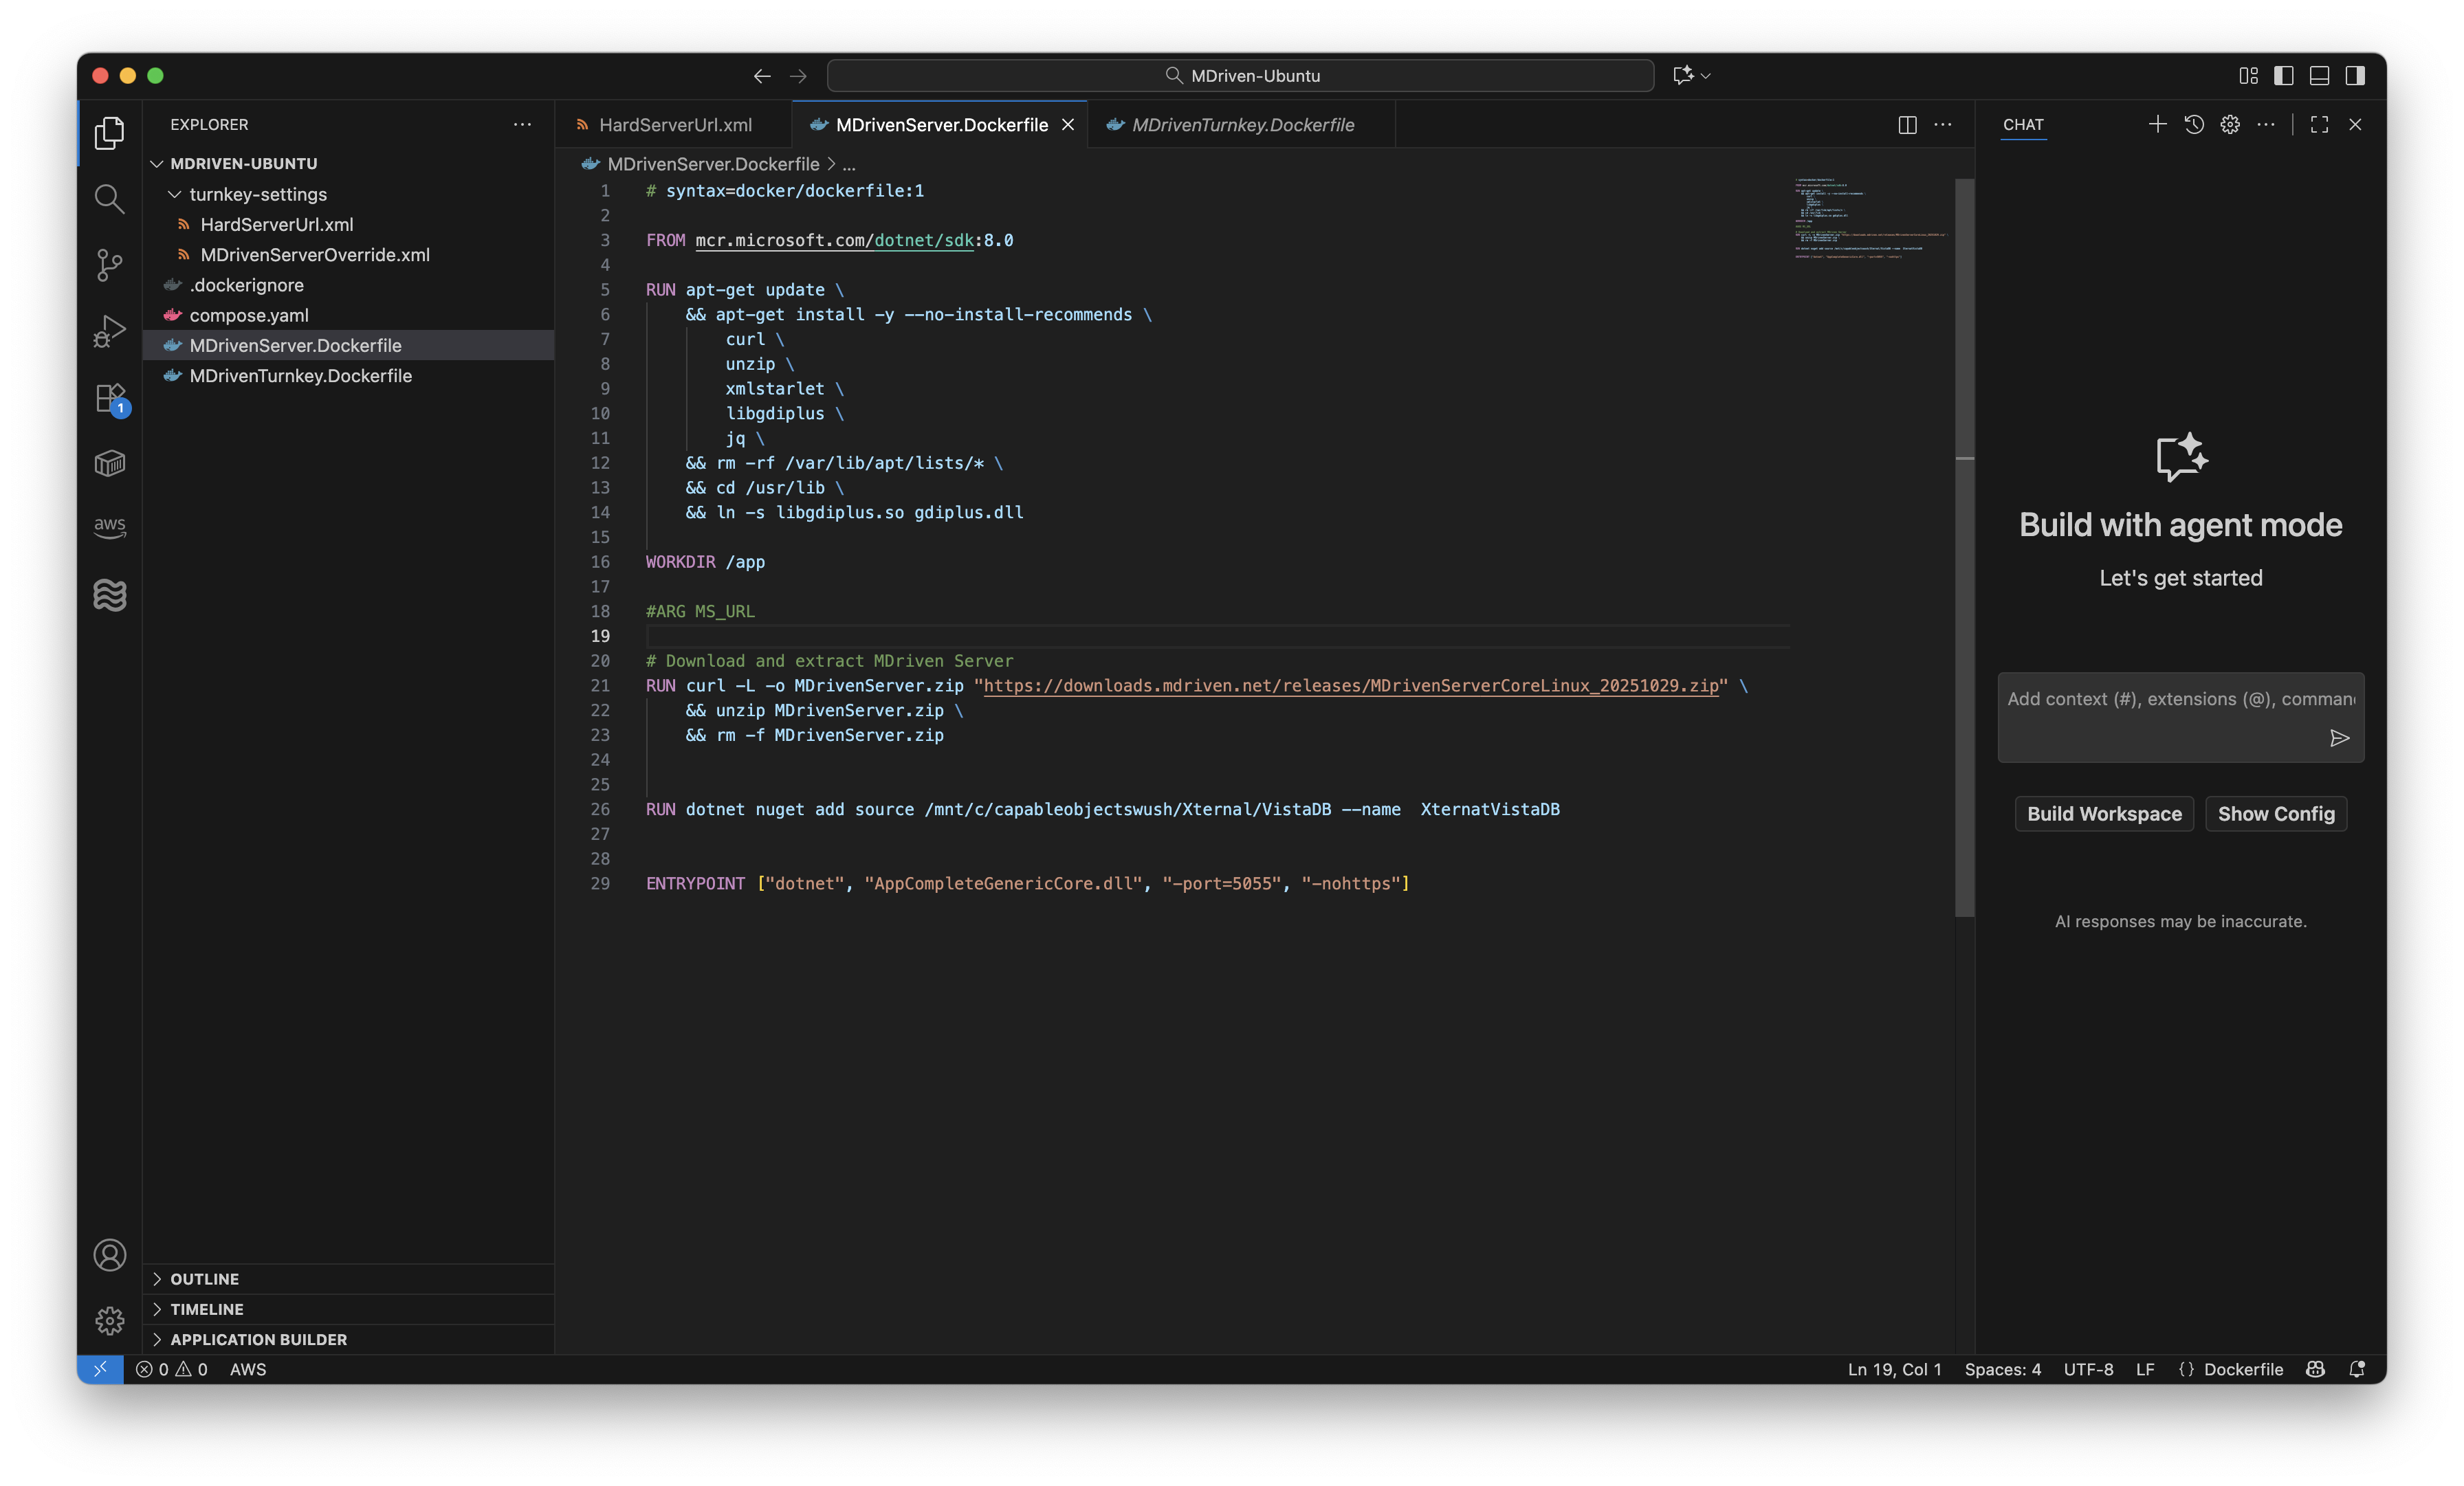Screen dimensions: 2464x1486
Task: Toggle the primary side bar visibility
Action: click(x=2283, y=76)
